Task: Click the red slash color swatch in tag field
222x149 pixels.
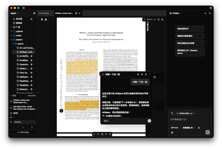Action: click(34, 122)
